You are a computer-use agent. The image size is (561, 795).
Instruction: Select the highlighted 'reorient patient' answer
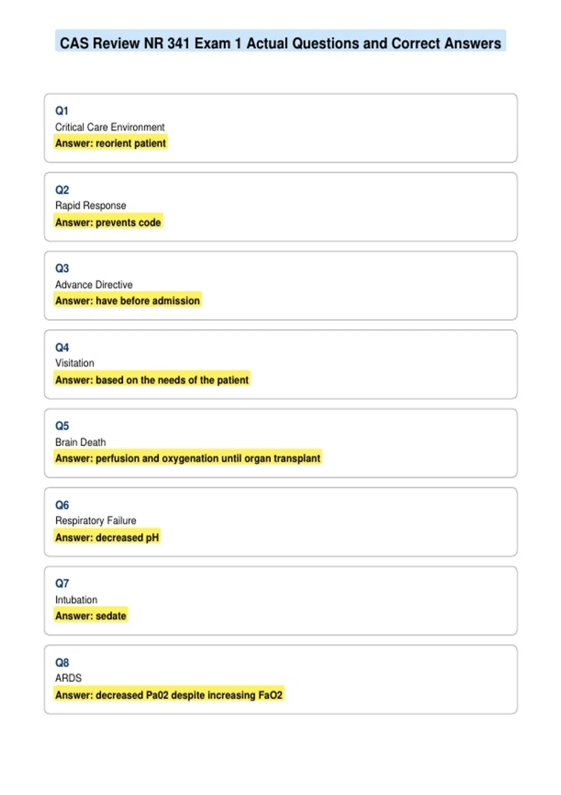click(110, 143)
